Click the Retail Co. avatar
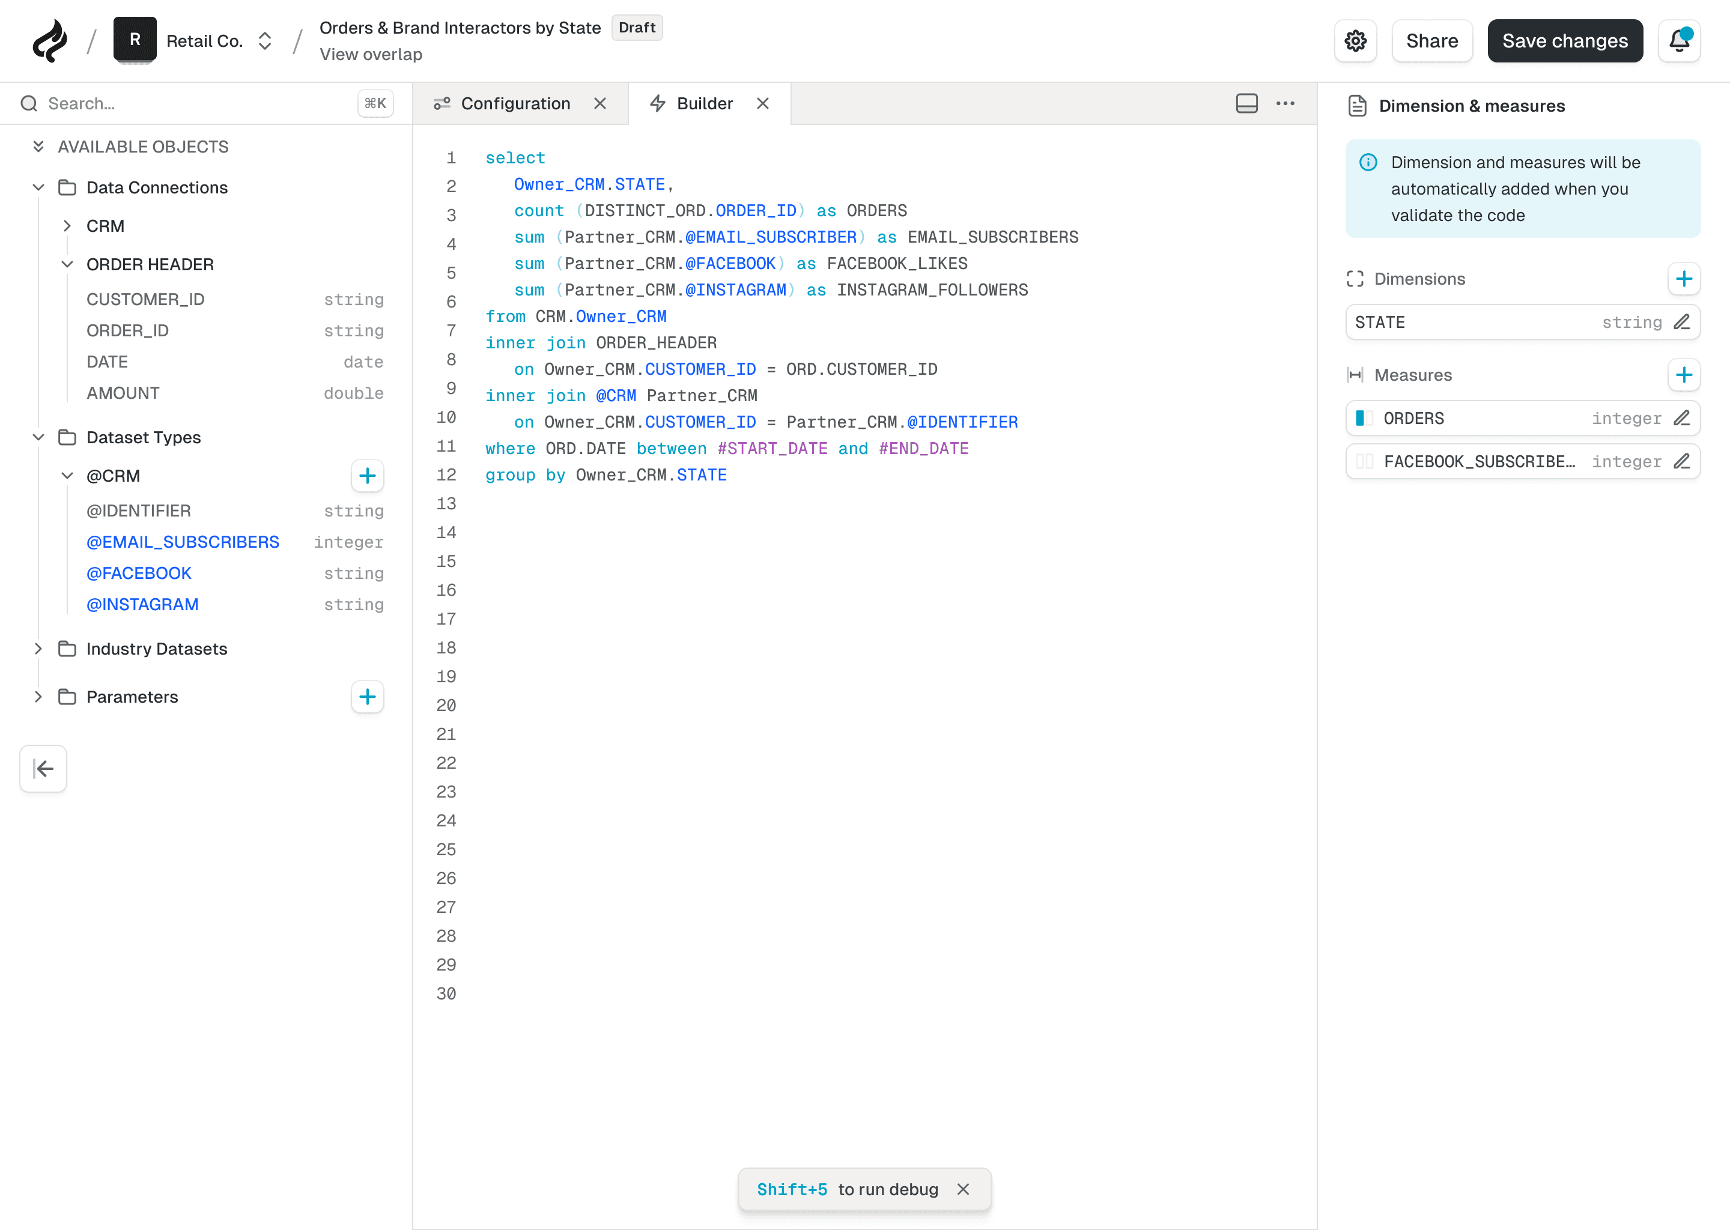The image size is (1730, 1230). (x=135, y=40)
